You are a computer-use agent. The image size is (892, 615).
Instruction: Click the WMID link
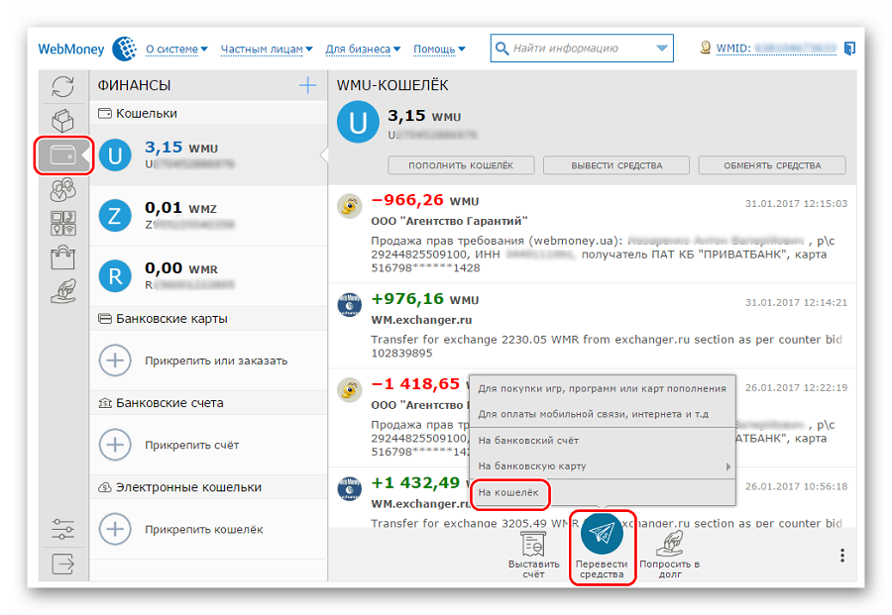(x=776, y=49)
